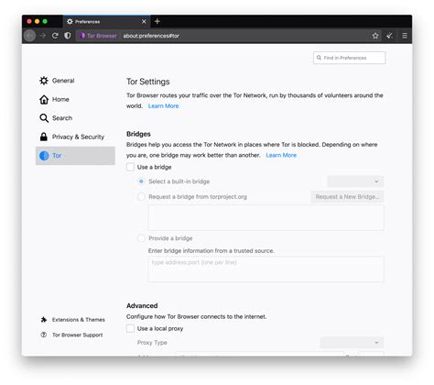Screen dimensions: 434x385
Task: Click the Tor Settings heading
Action: click(148, 82)
